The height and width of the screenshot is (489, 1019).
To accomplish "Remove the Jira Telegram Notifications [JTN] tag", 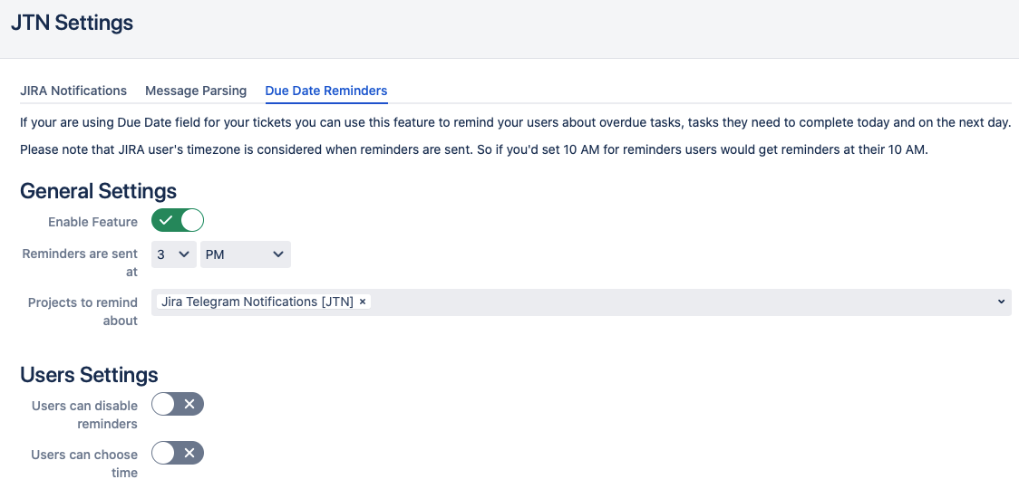I will pyautogui.click(x=363, y=302).
